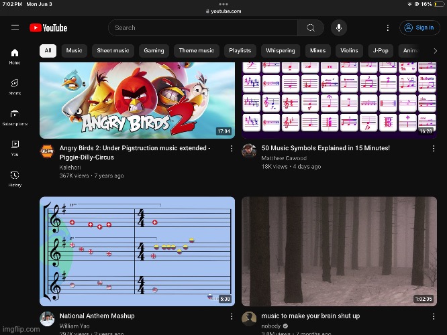The height and width of the screenshot is (335, 447).
Task: Go to Home in sidebar
Action: (x=15, y=57)
